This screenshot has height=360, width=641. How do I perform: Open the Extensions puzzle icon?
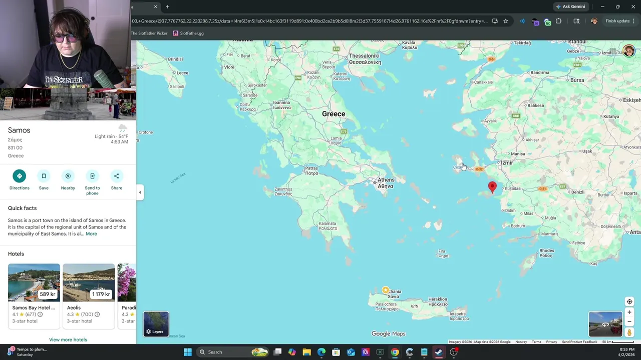pyautogui.click(x=559, y=21)
